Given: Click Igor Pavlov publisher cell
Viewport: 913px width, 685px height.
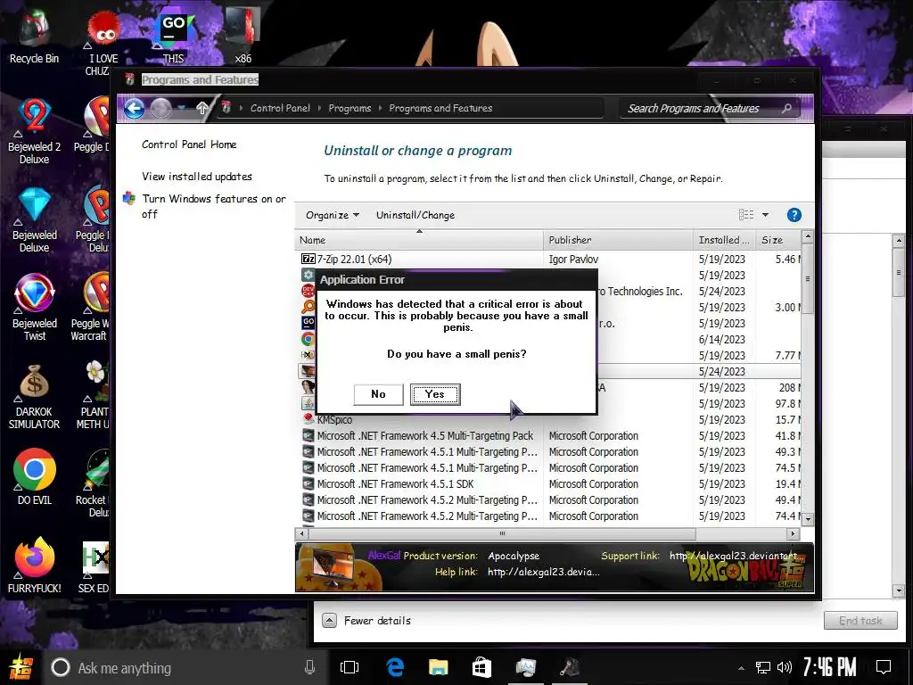Looking at the screenshot, I should [573, 260].
